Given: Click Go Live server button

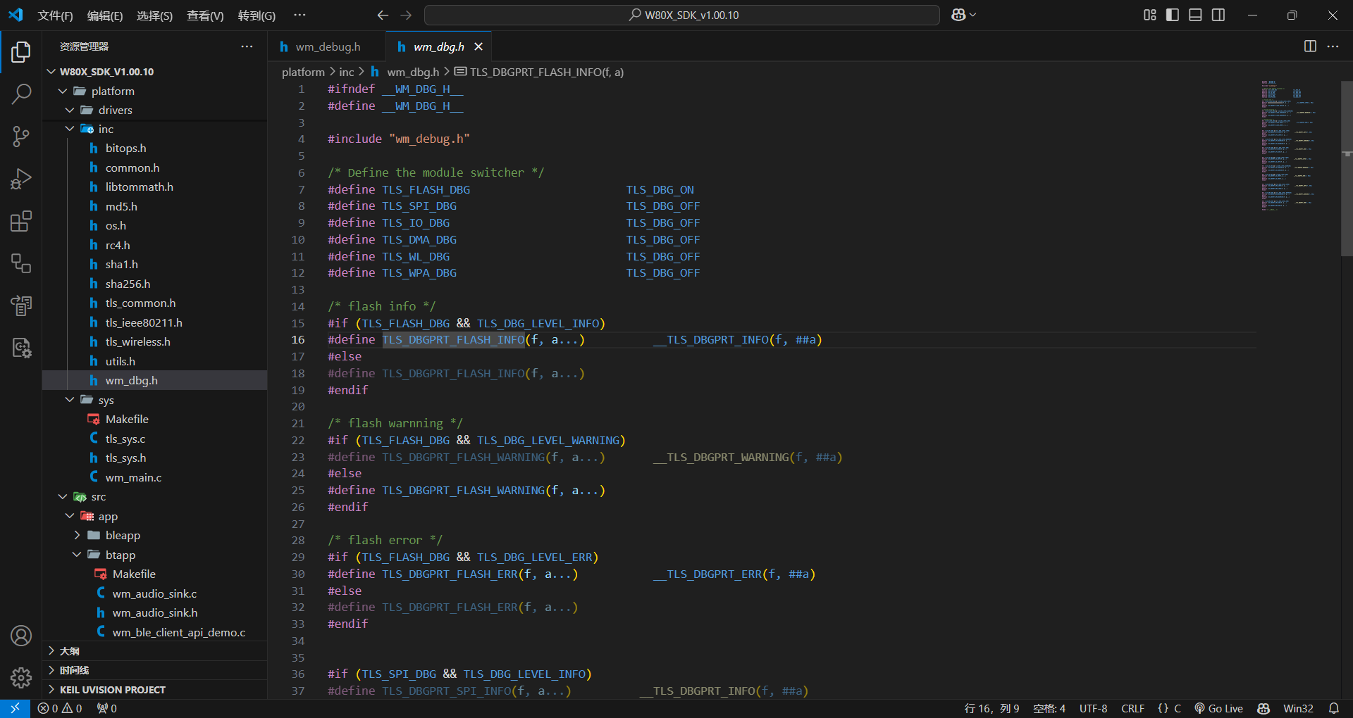Looking at the screenshot, I should coord(1218,708).
